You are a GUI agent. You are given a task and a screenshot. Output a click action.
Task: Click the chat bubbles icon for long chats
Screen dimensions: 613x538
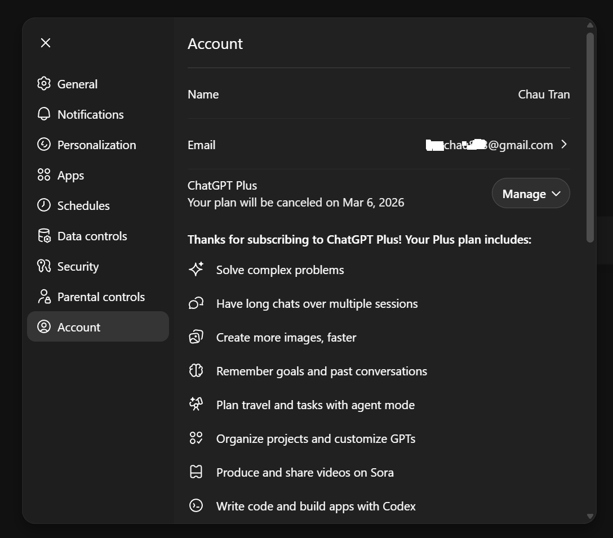[x=196, y=303]
